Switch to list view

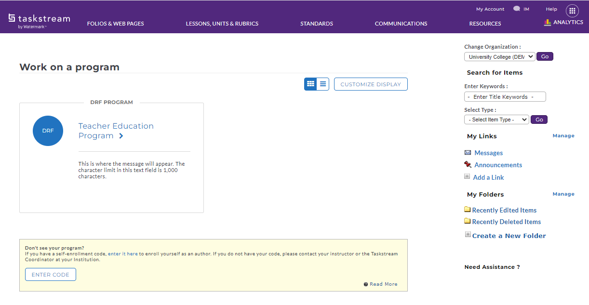(323, 84)
